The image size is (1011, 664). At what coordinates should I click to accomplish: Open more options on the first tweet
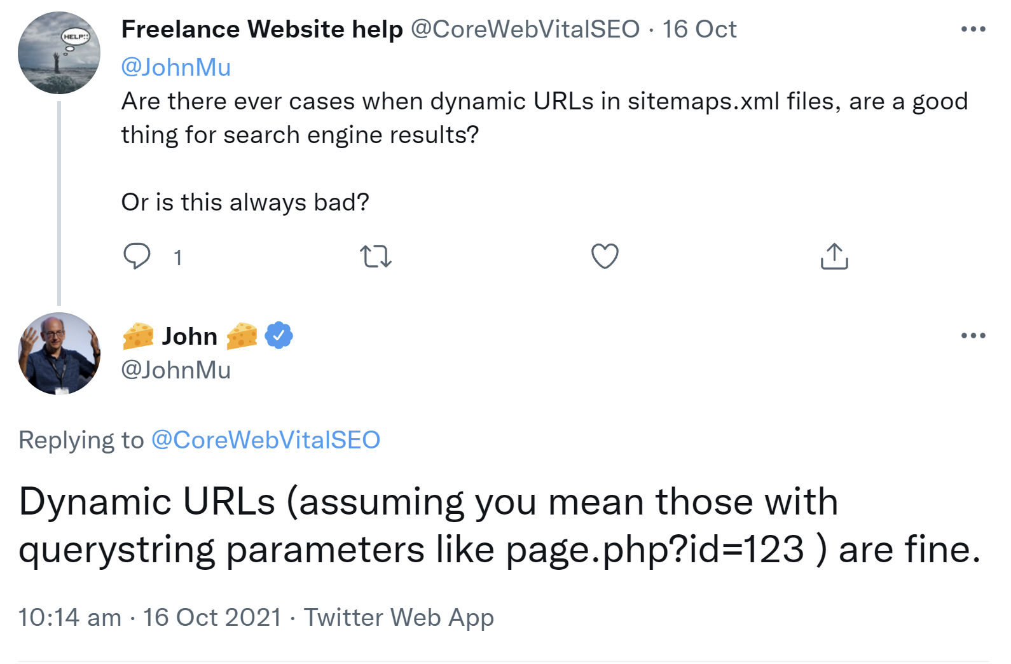pos(974,29)
